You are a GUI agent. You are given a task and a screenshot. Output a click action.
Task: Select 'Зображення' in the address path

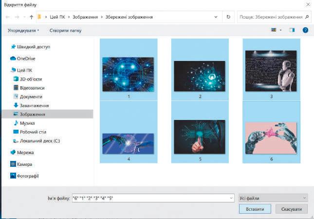click(85, 17)
